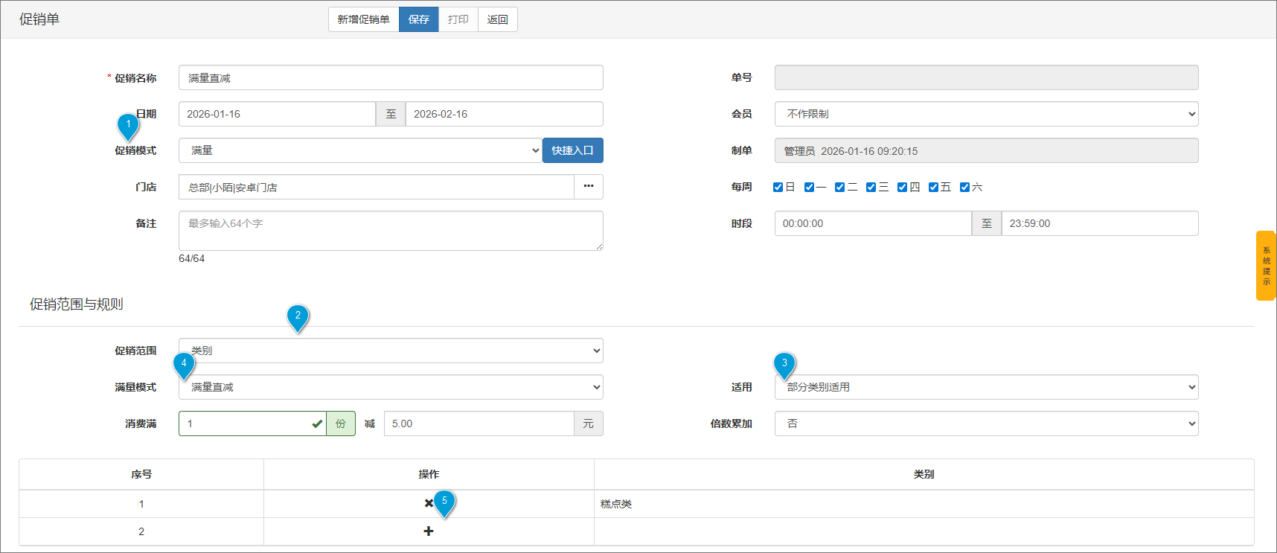Save the promotion with 保存 button
The height and width of the screenshot is (553, 1277).
coord(418,19)
